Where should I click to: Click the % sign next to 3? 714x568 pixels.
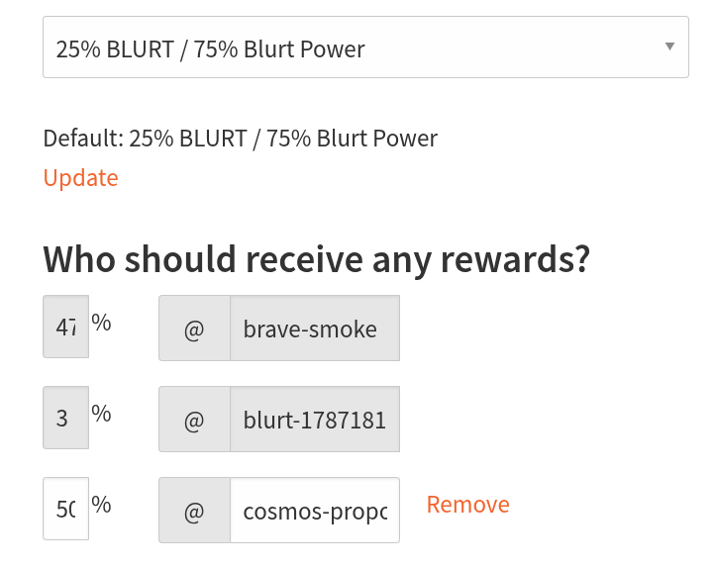pos(101,414)
